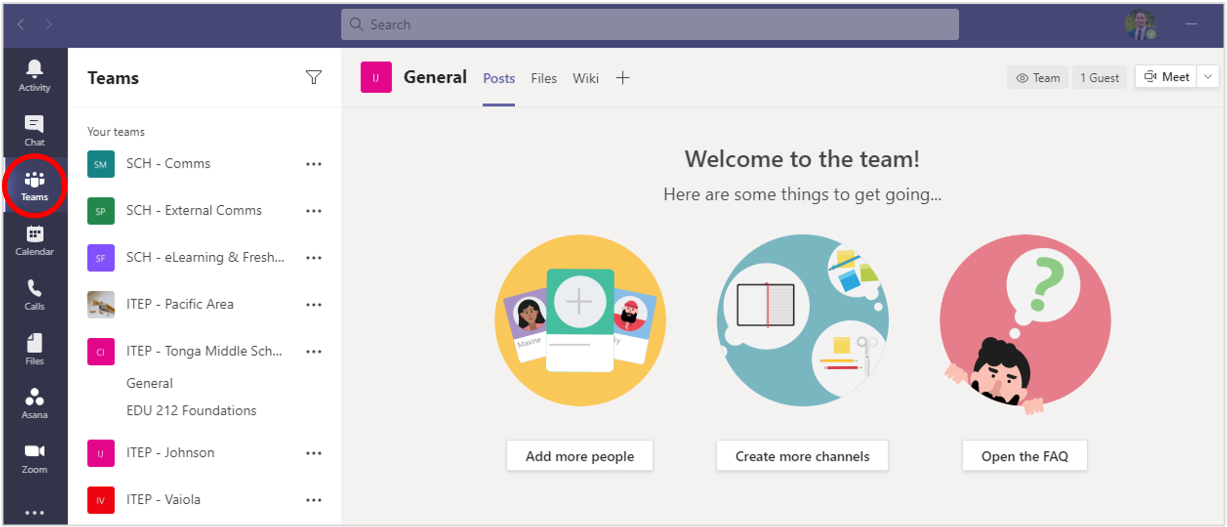Switch to the Files tab
Screen dimensions: 1227x527
pyautogui.click(x=543, y=78)
